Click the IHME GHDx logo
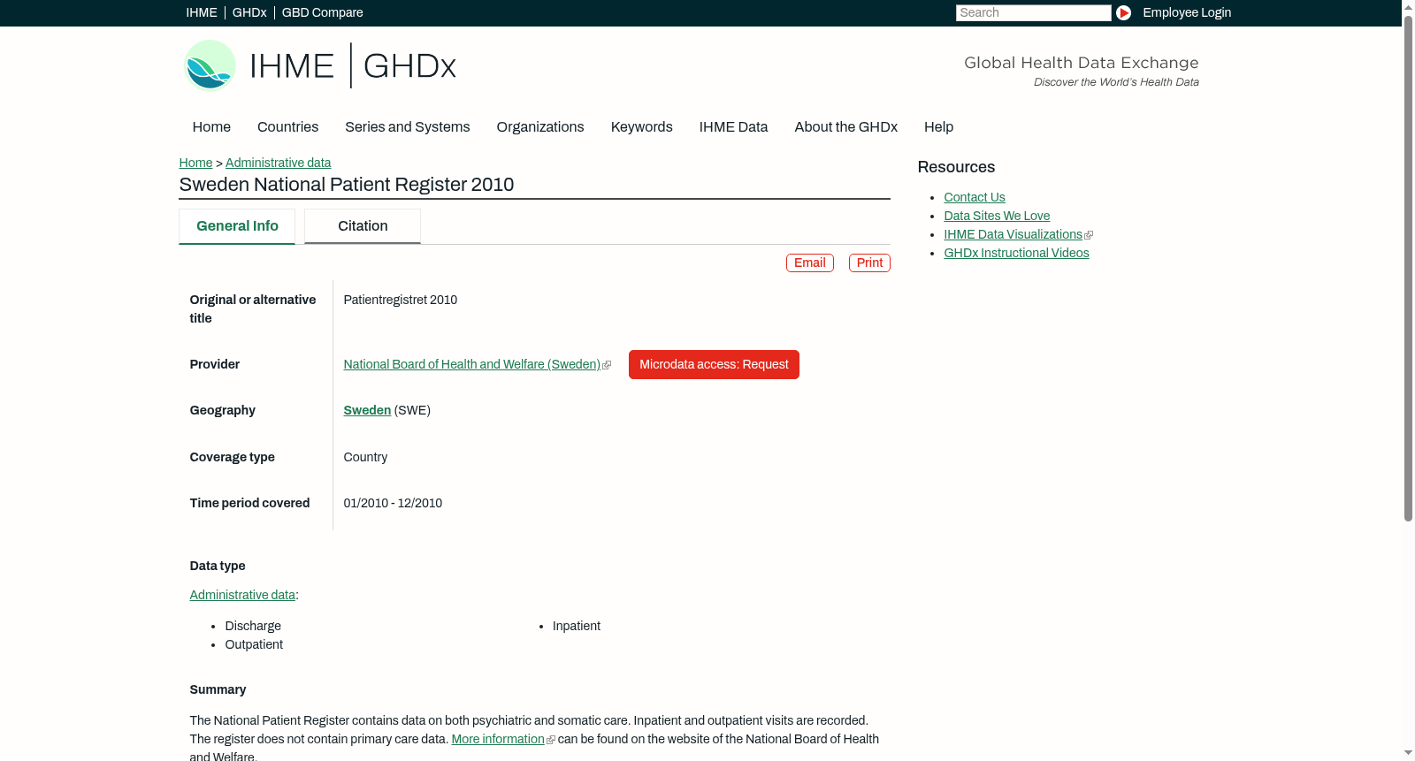 click(319, 65)
